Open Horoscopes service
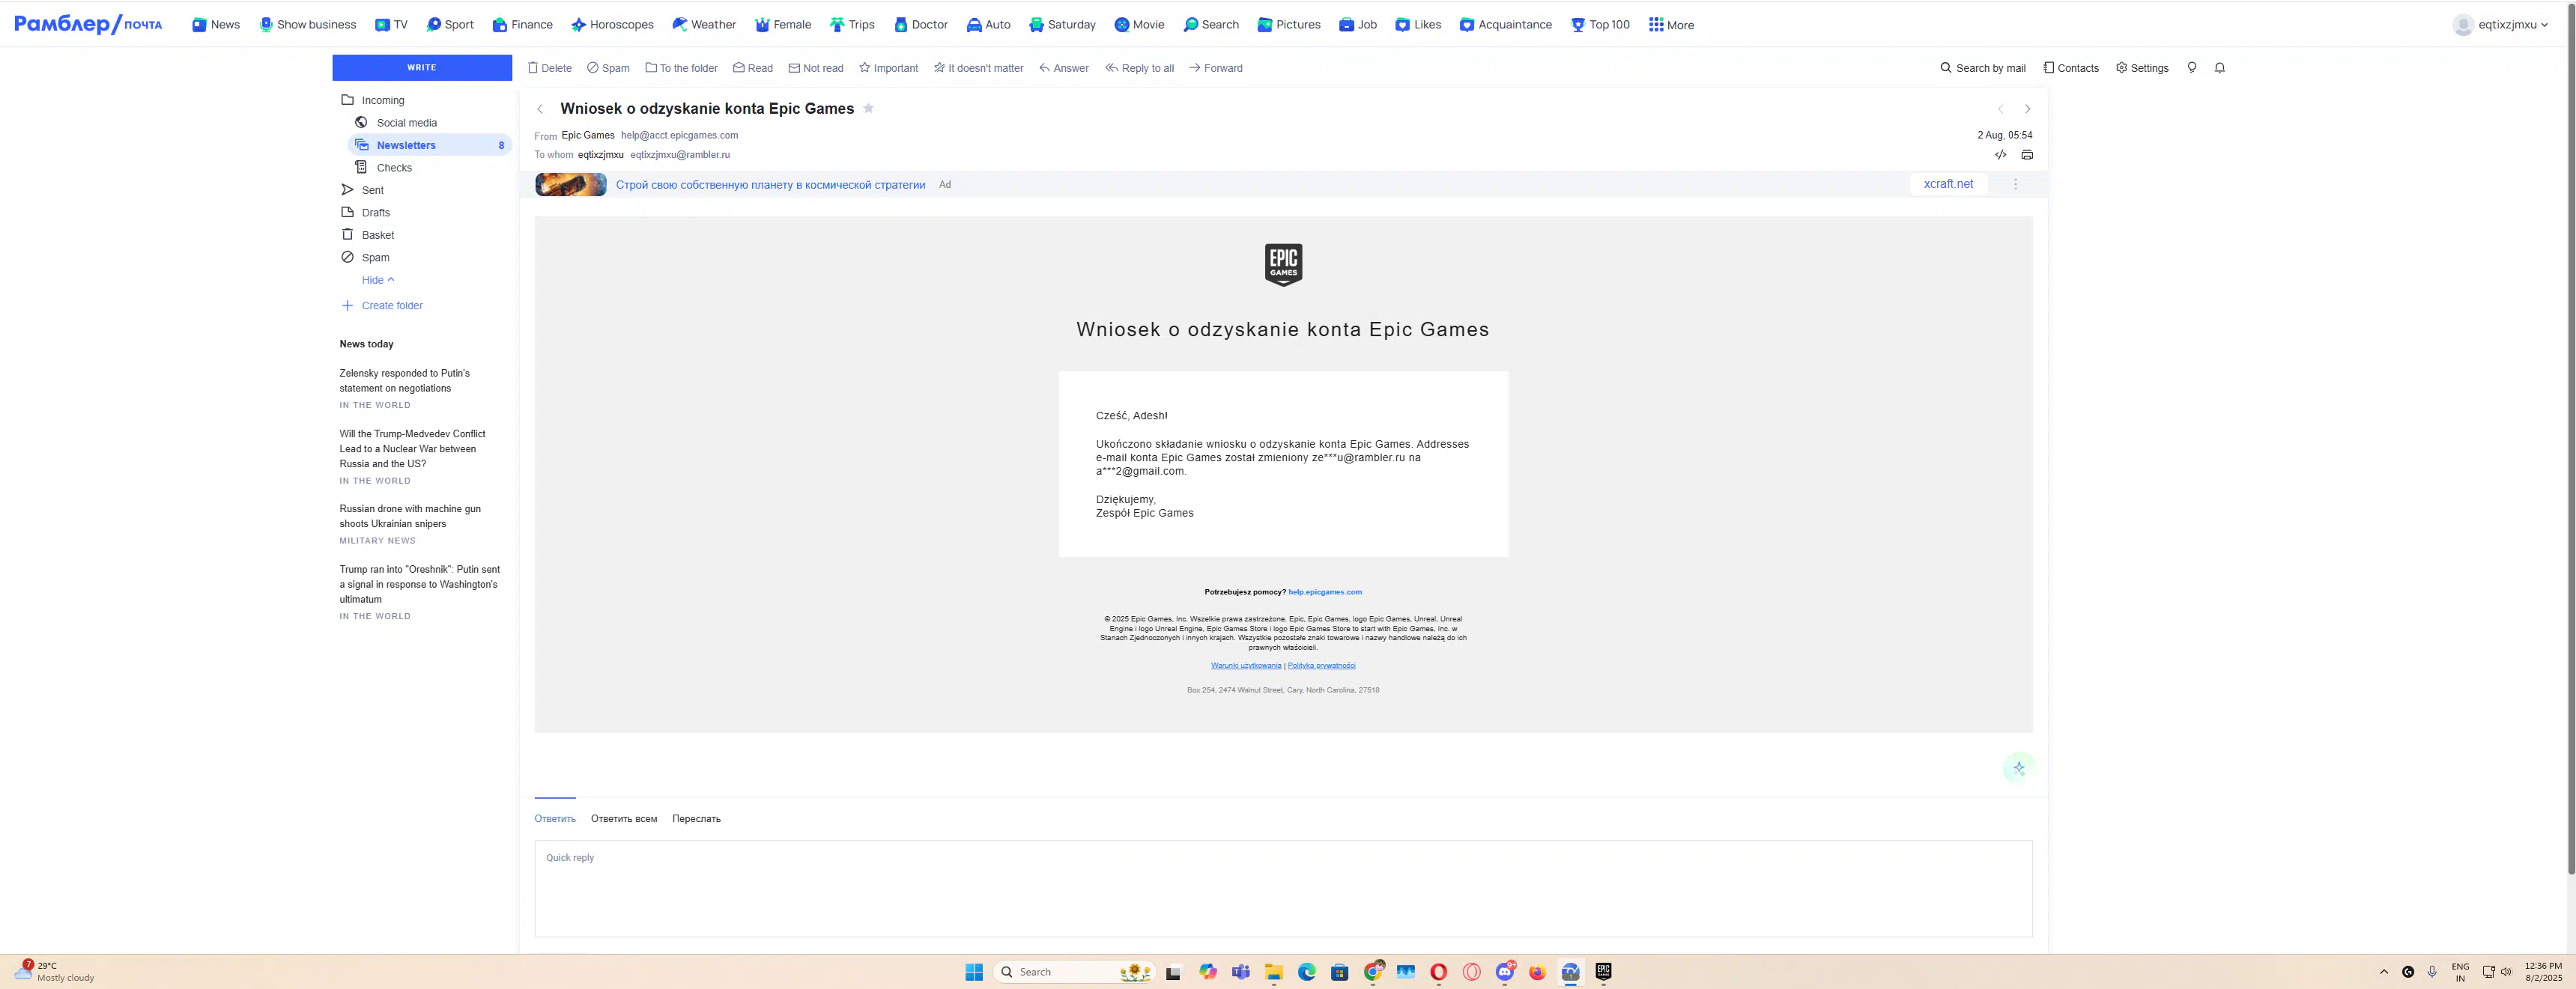Screen dimensions: 2576x989 612,25
